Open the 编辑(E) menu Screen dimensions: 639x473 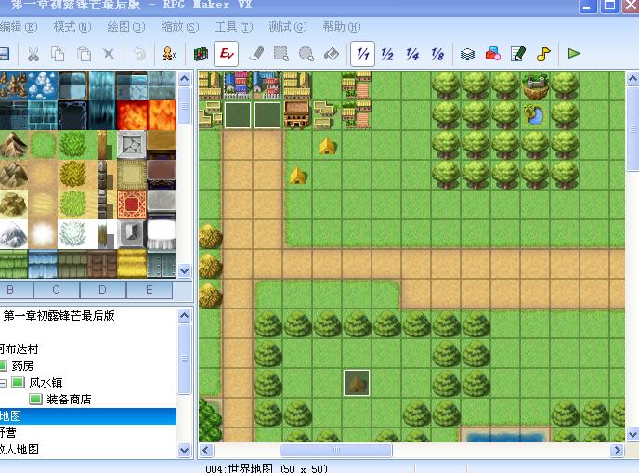(18, 27)
